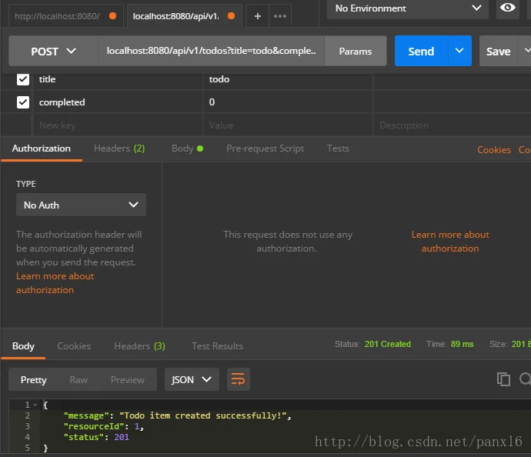Image resolution: width=531 pixels, height=457 pixels.
Task: Open search in response body
Action: click(x=526, y=379)
